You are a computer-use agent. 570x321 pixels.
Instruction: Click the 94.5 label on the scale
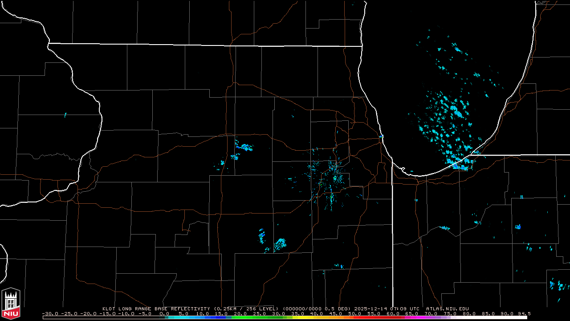(524, 313)
